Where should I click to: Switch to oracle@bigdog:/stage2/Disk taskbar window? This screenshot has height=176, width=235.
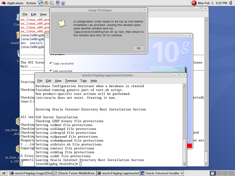[31, 173]
